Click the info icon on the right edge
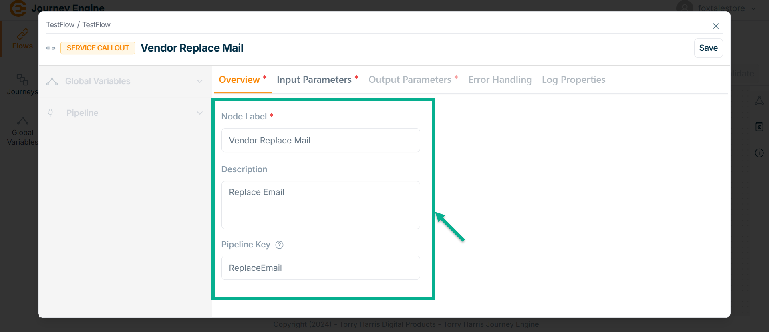Image resolution: width=769 pixels, height=332 pixels. coord(759,153)
